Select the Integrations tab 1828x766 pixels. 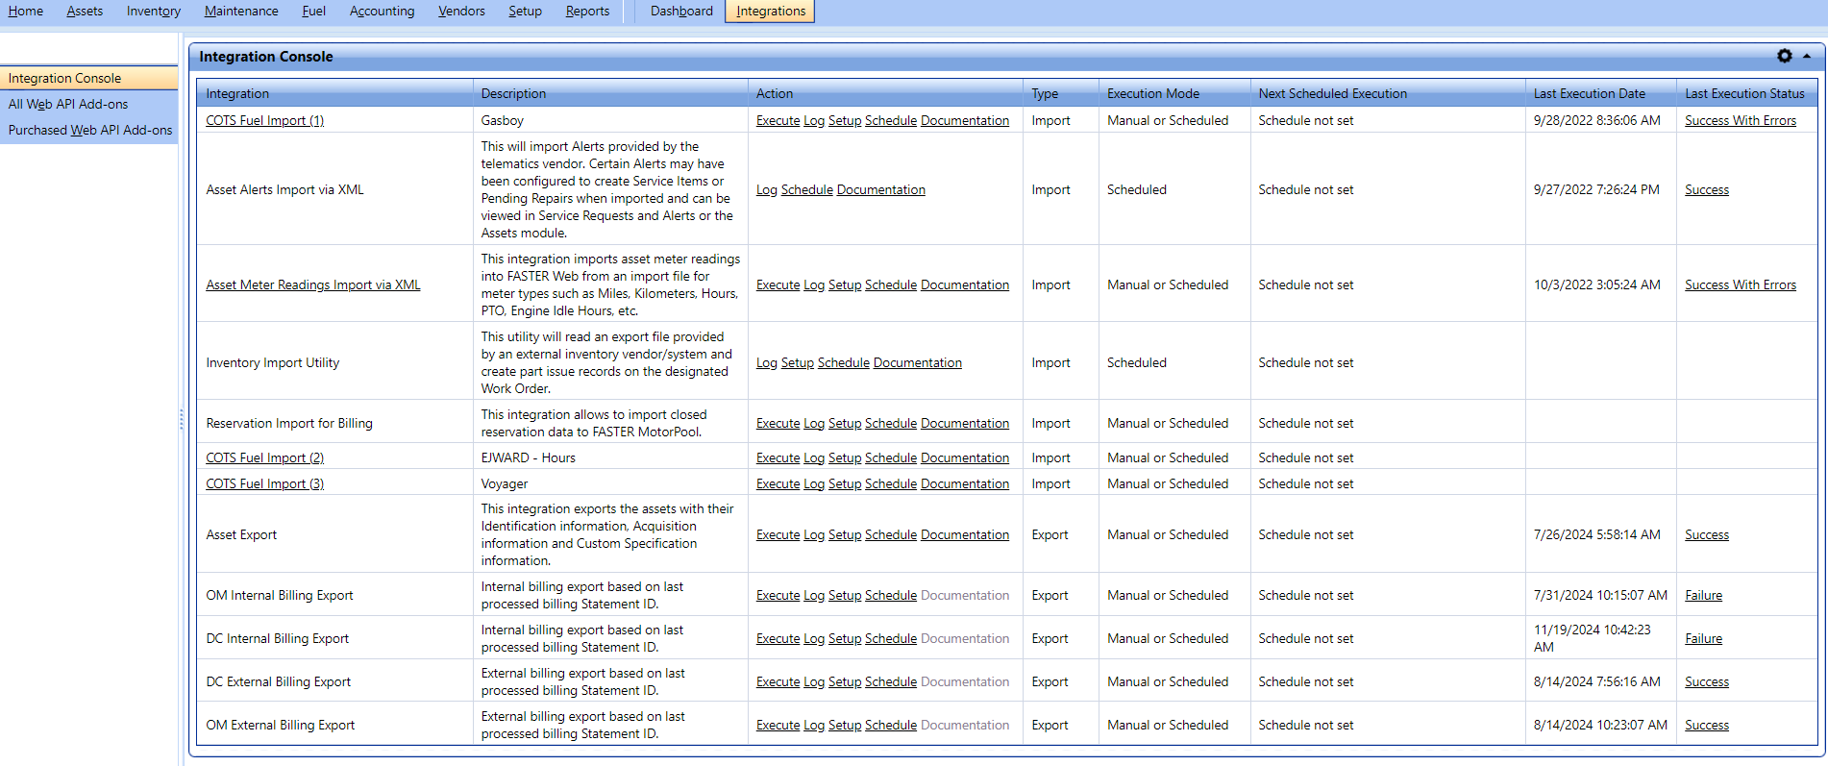click(x=771, y=11)
